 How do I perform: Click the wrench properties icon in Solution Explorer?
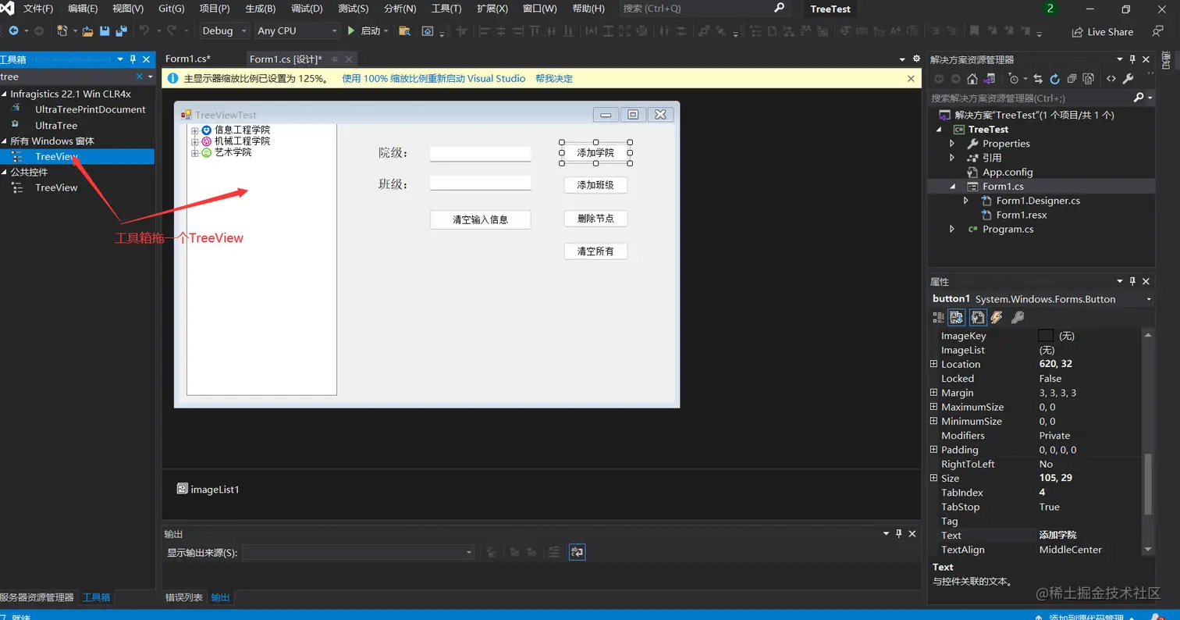coord(1128,79)
